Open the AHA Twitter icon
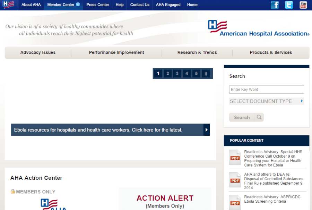The height and width of the screenshot is (210, 312). (x=289, y=5)
